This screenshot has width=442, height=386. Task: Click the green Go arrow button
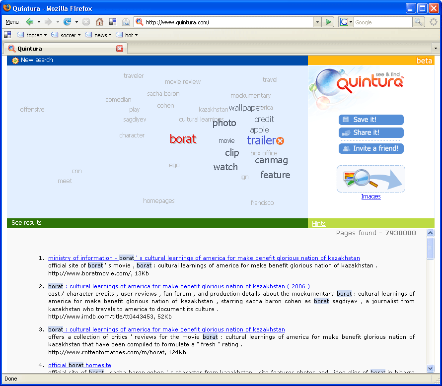[328, 22]
